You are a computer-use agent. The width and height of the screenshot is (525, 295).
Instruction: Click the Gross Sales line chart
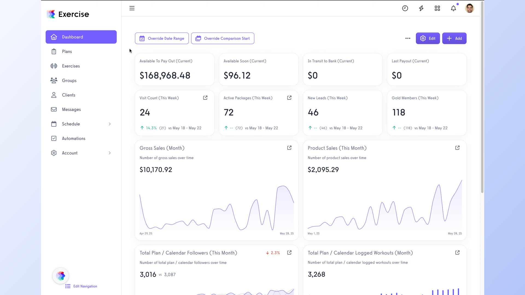tap(217, 208)
